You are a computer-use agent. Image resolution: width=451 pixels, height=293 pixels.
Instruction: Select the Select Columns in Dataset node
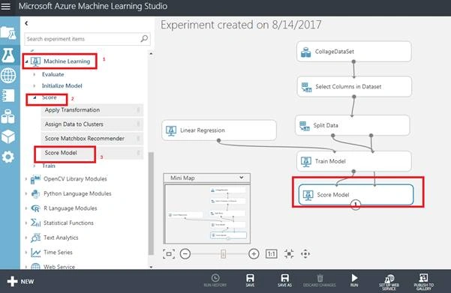pos(354,86)
